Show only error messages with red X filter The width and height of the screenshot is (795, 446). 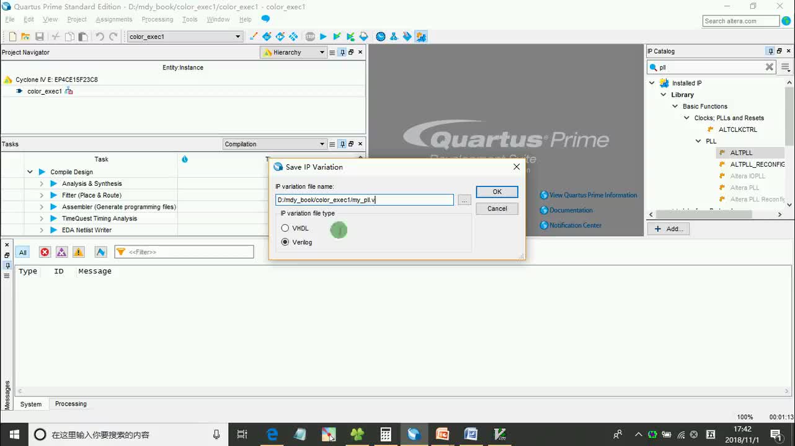coord(45,252)
